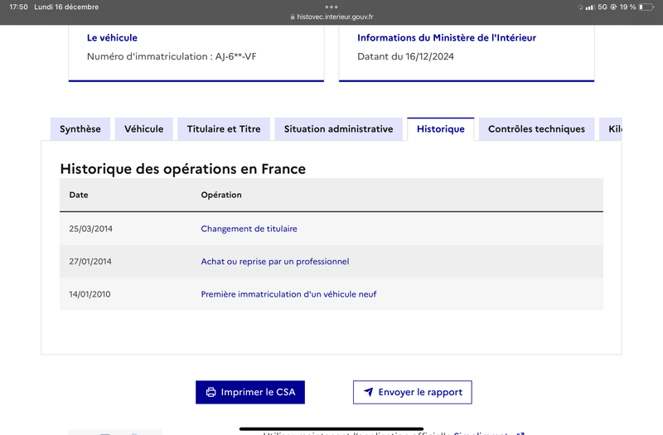This screenshot has width=663, height=435.
Task: Switch to the Véhicule tab
Action: pyautogui.click(x=143, y=129)
